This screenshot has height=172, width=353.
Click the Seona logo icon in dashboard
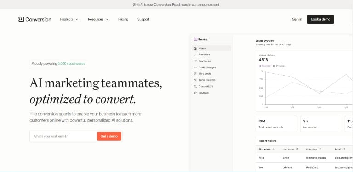195,39
